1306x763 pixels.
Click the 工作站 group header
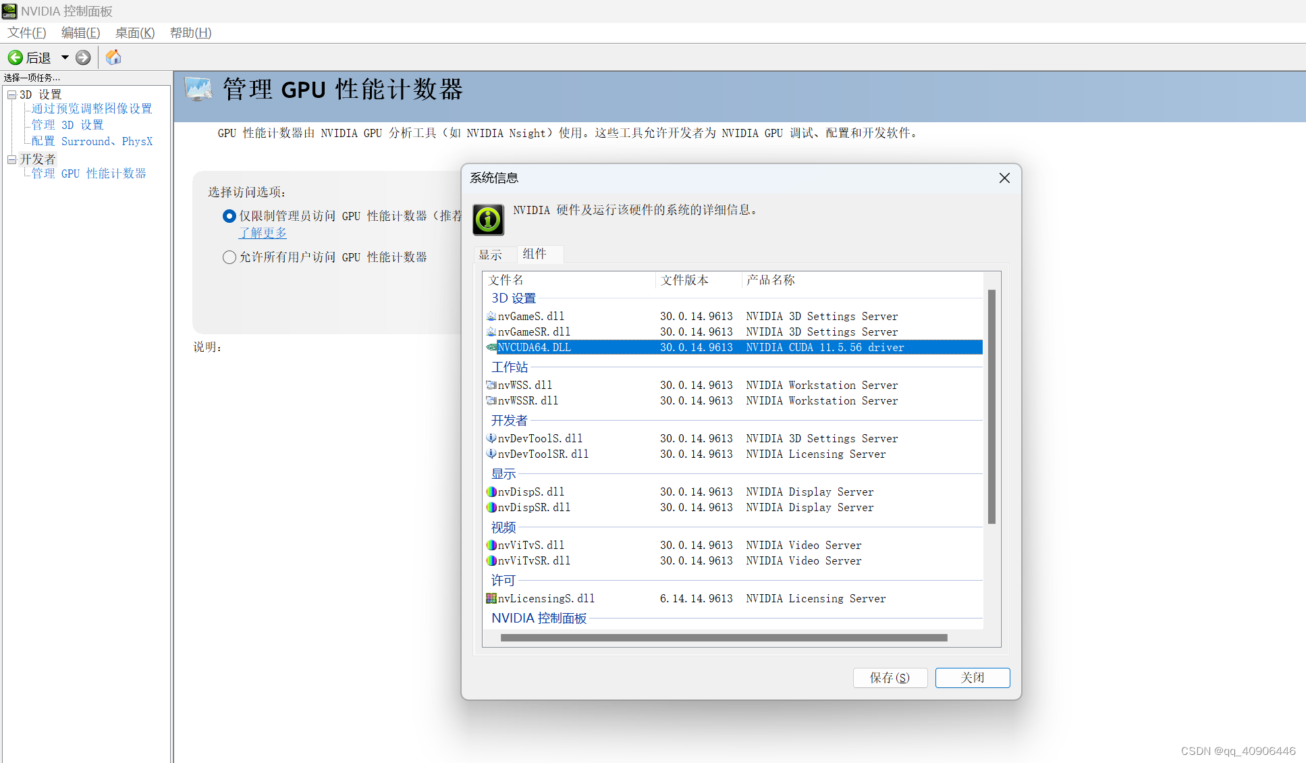click(510, 367)
